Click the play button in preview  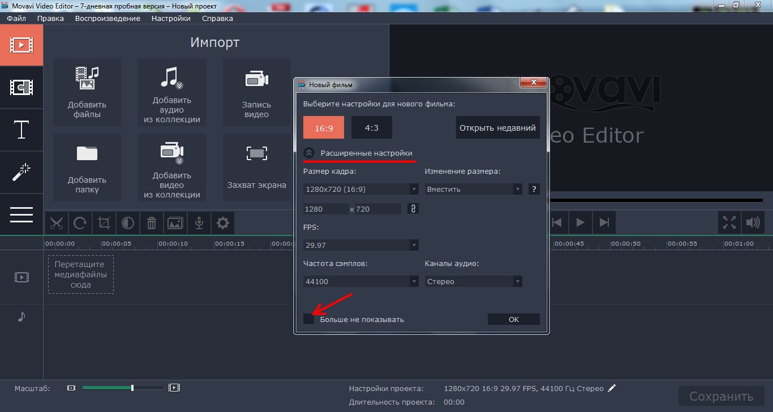click(580, 222)
